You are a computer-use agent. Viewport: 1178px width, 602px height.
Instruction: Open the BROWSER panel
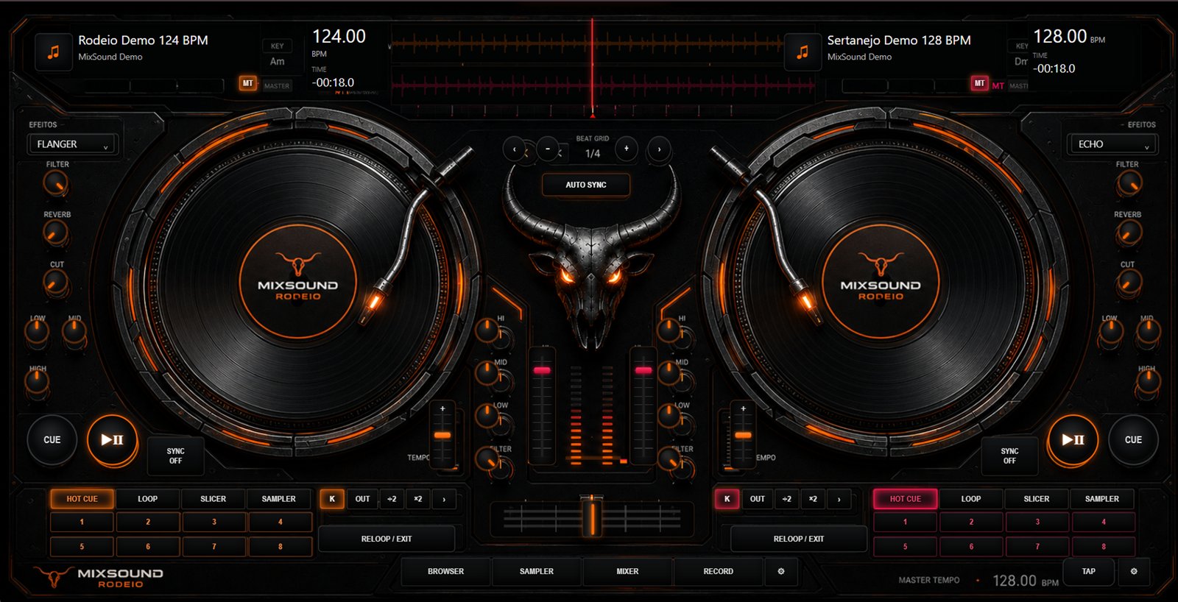tap(446, 571)
